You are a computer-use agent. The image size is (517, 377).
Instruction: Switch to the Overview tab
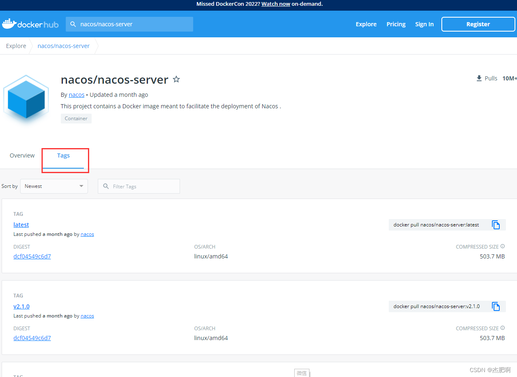point(22,155)
